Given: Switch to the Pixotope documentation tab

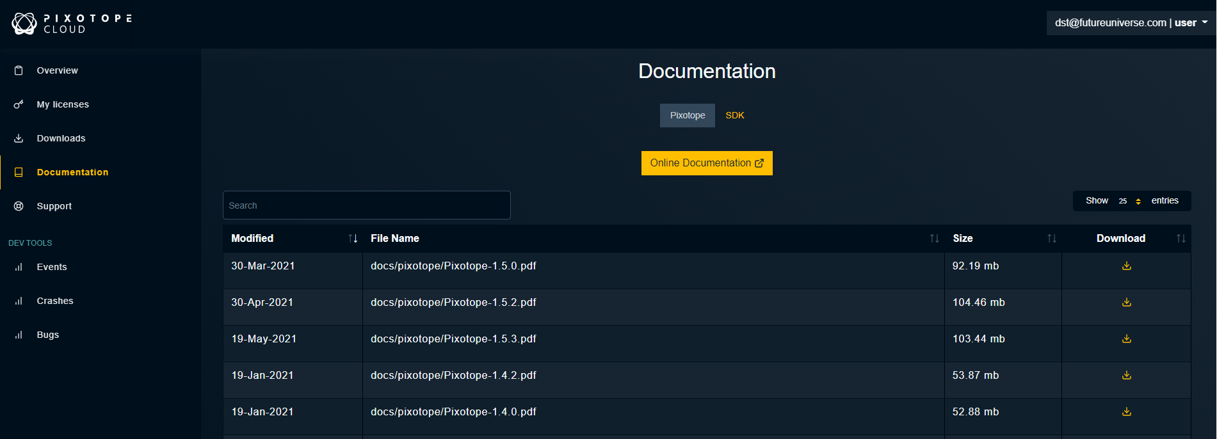Looking at the screenshot, I should [x=688, y=116].
